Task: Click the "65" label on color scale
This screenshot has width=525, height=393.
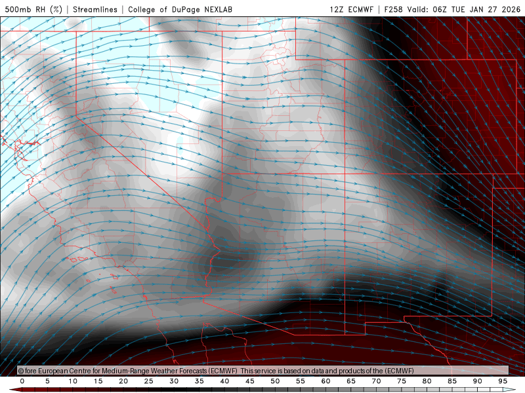Action: [351, 381]
